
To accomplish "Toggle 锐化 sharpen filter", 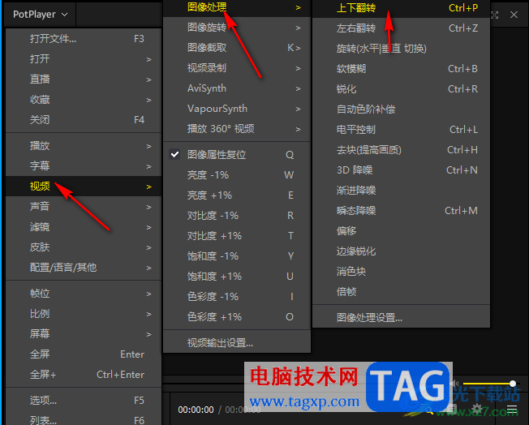I will 401,89.
